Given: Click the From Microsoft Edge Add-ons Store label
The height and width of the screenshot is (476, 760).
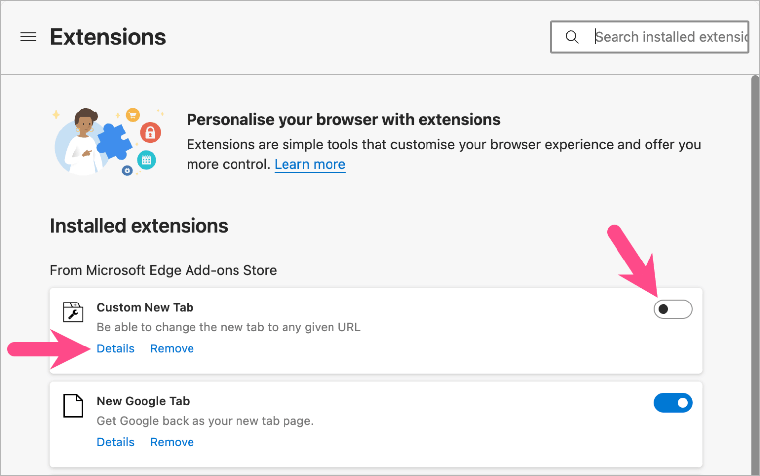Looking at the screenshot, I should (x=163, y=270).
